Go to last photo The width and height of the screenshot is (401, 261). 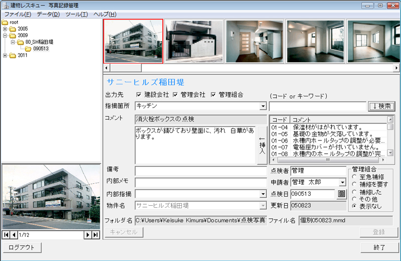[x=96, y=235]
